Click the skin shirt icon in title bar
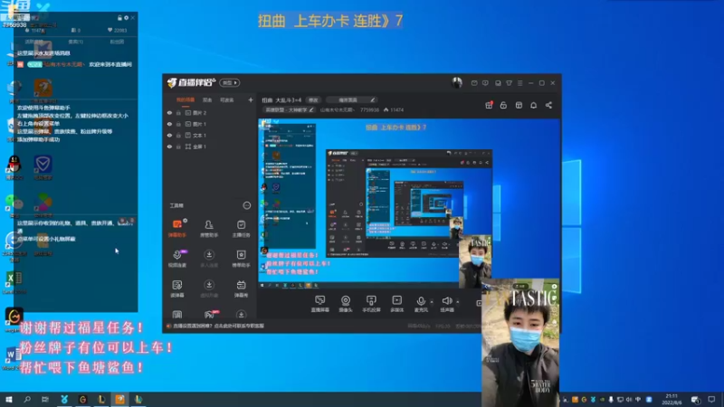The height and width of the screenshot is (407, 724). 509,83
